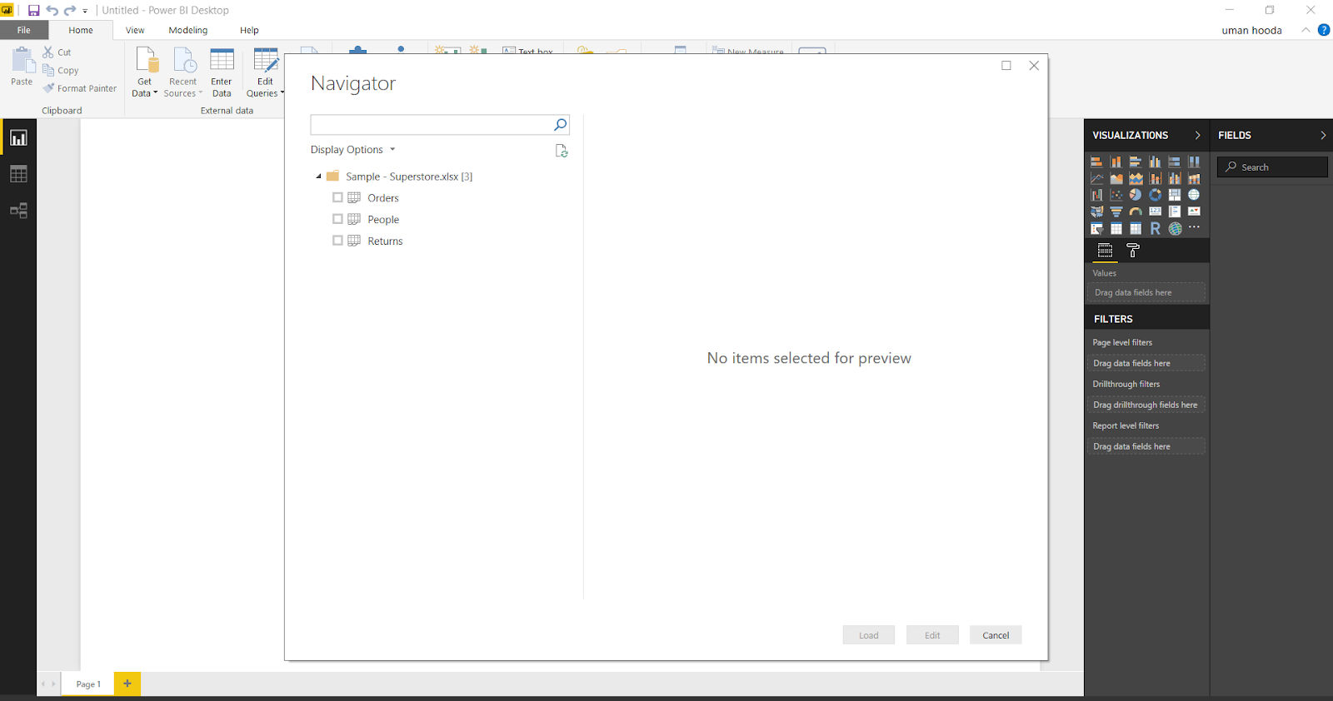The image size is (1333, 701).
Task: Click Cancel in the Navigator dialog
Action: click(996, 635)
